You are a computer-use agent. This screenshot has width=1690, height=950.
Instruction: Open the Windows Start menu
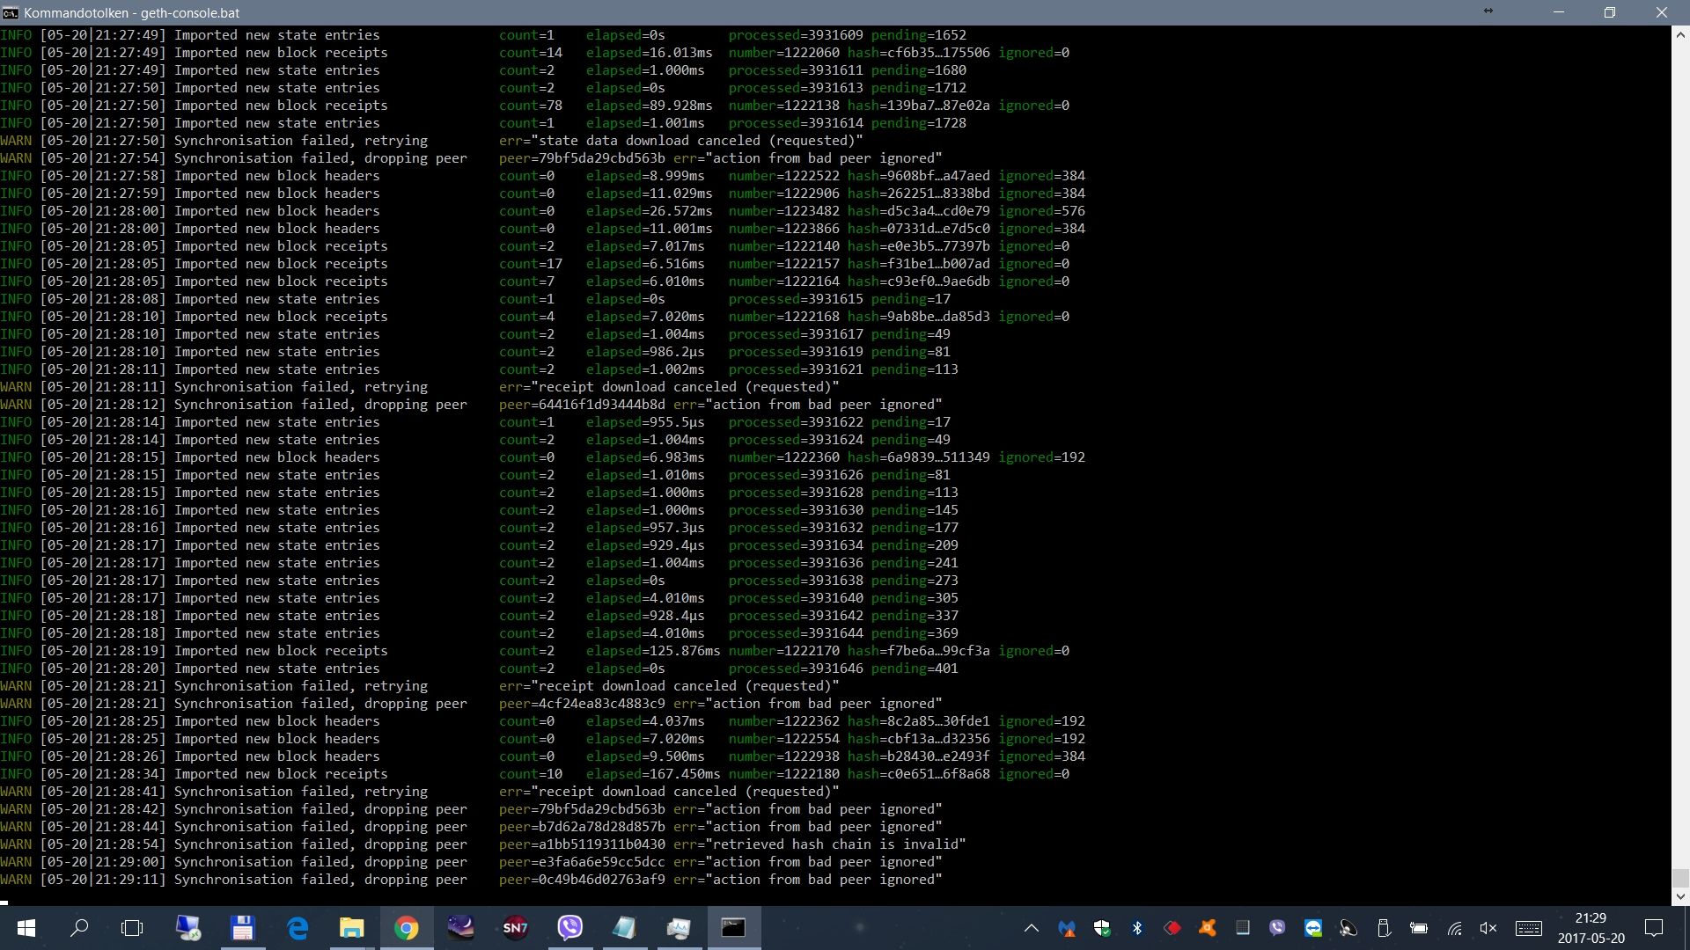26,928
